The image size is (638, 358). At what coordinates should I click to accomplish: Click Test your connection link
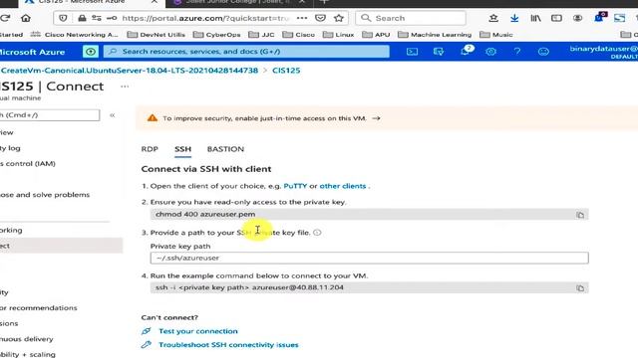(198, 331)
